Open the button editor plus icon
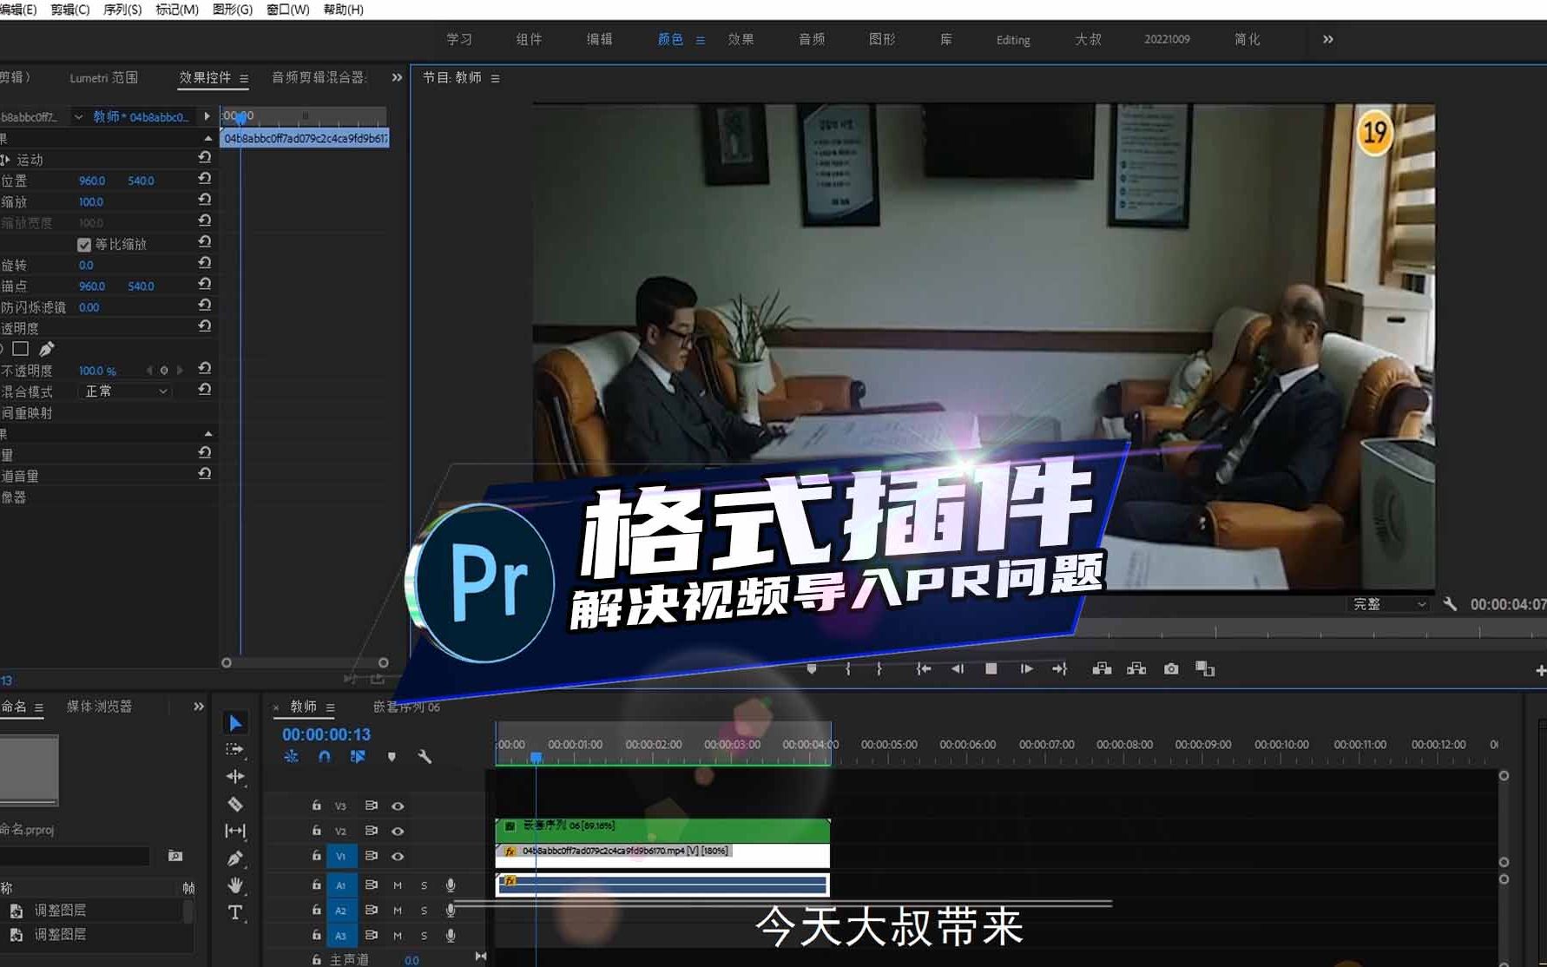The height and width of the screenshot is (967, 1547). tap(1540, 670)
